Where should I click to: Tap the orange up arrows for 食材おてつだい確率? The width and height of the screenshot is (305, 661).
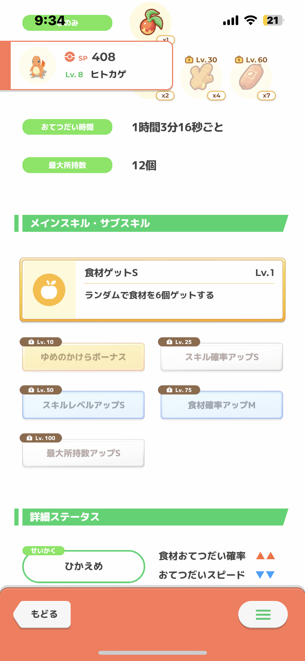click(265, 556)
